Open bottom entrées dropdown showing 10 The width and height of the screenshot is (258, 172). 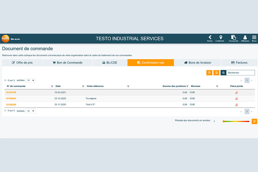pos(31,111)
